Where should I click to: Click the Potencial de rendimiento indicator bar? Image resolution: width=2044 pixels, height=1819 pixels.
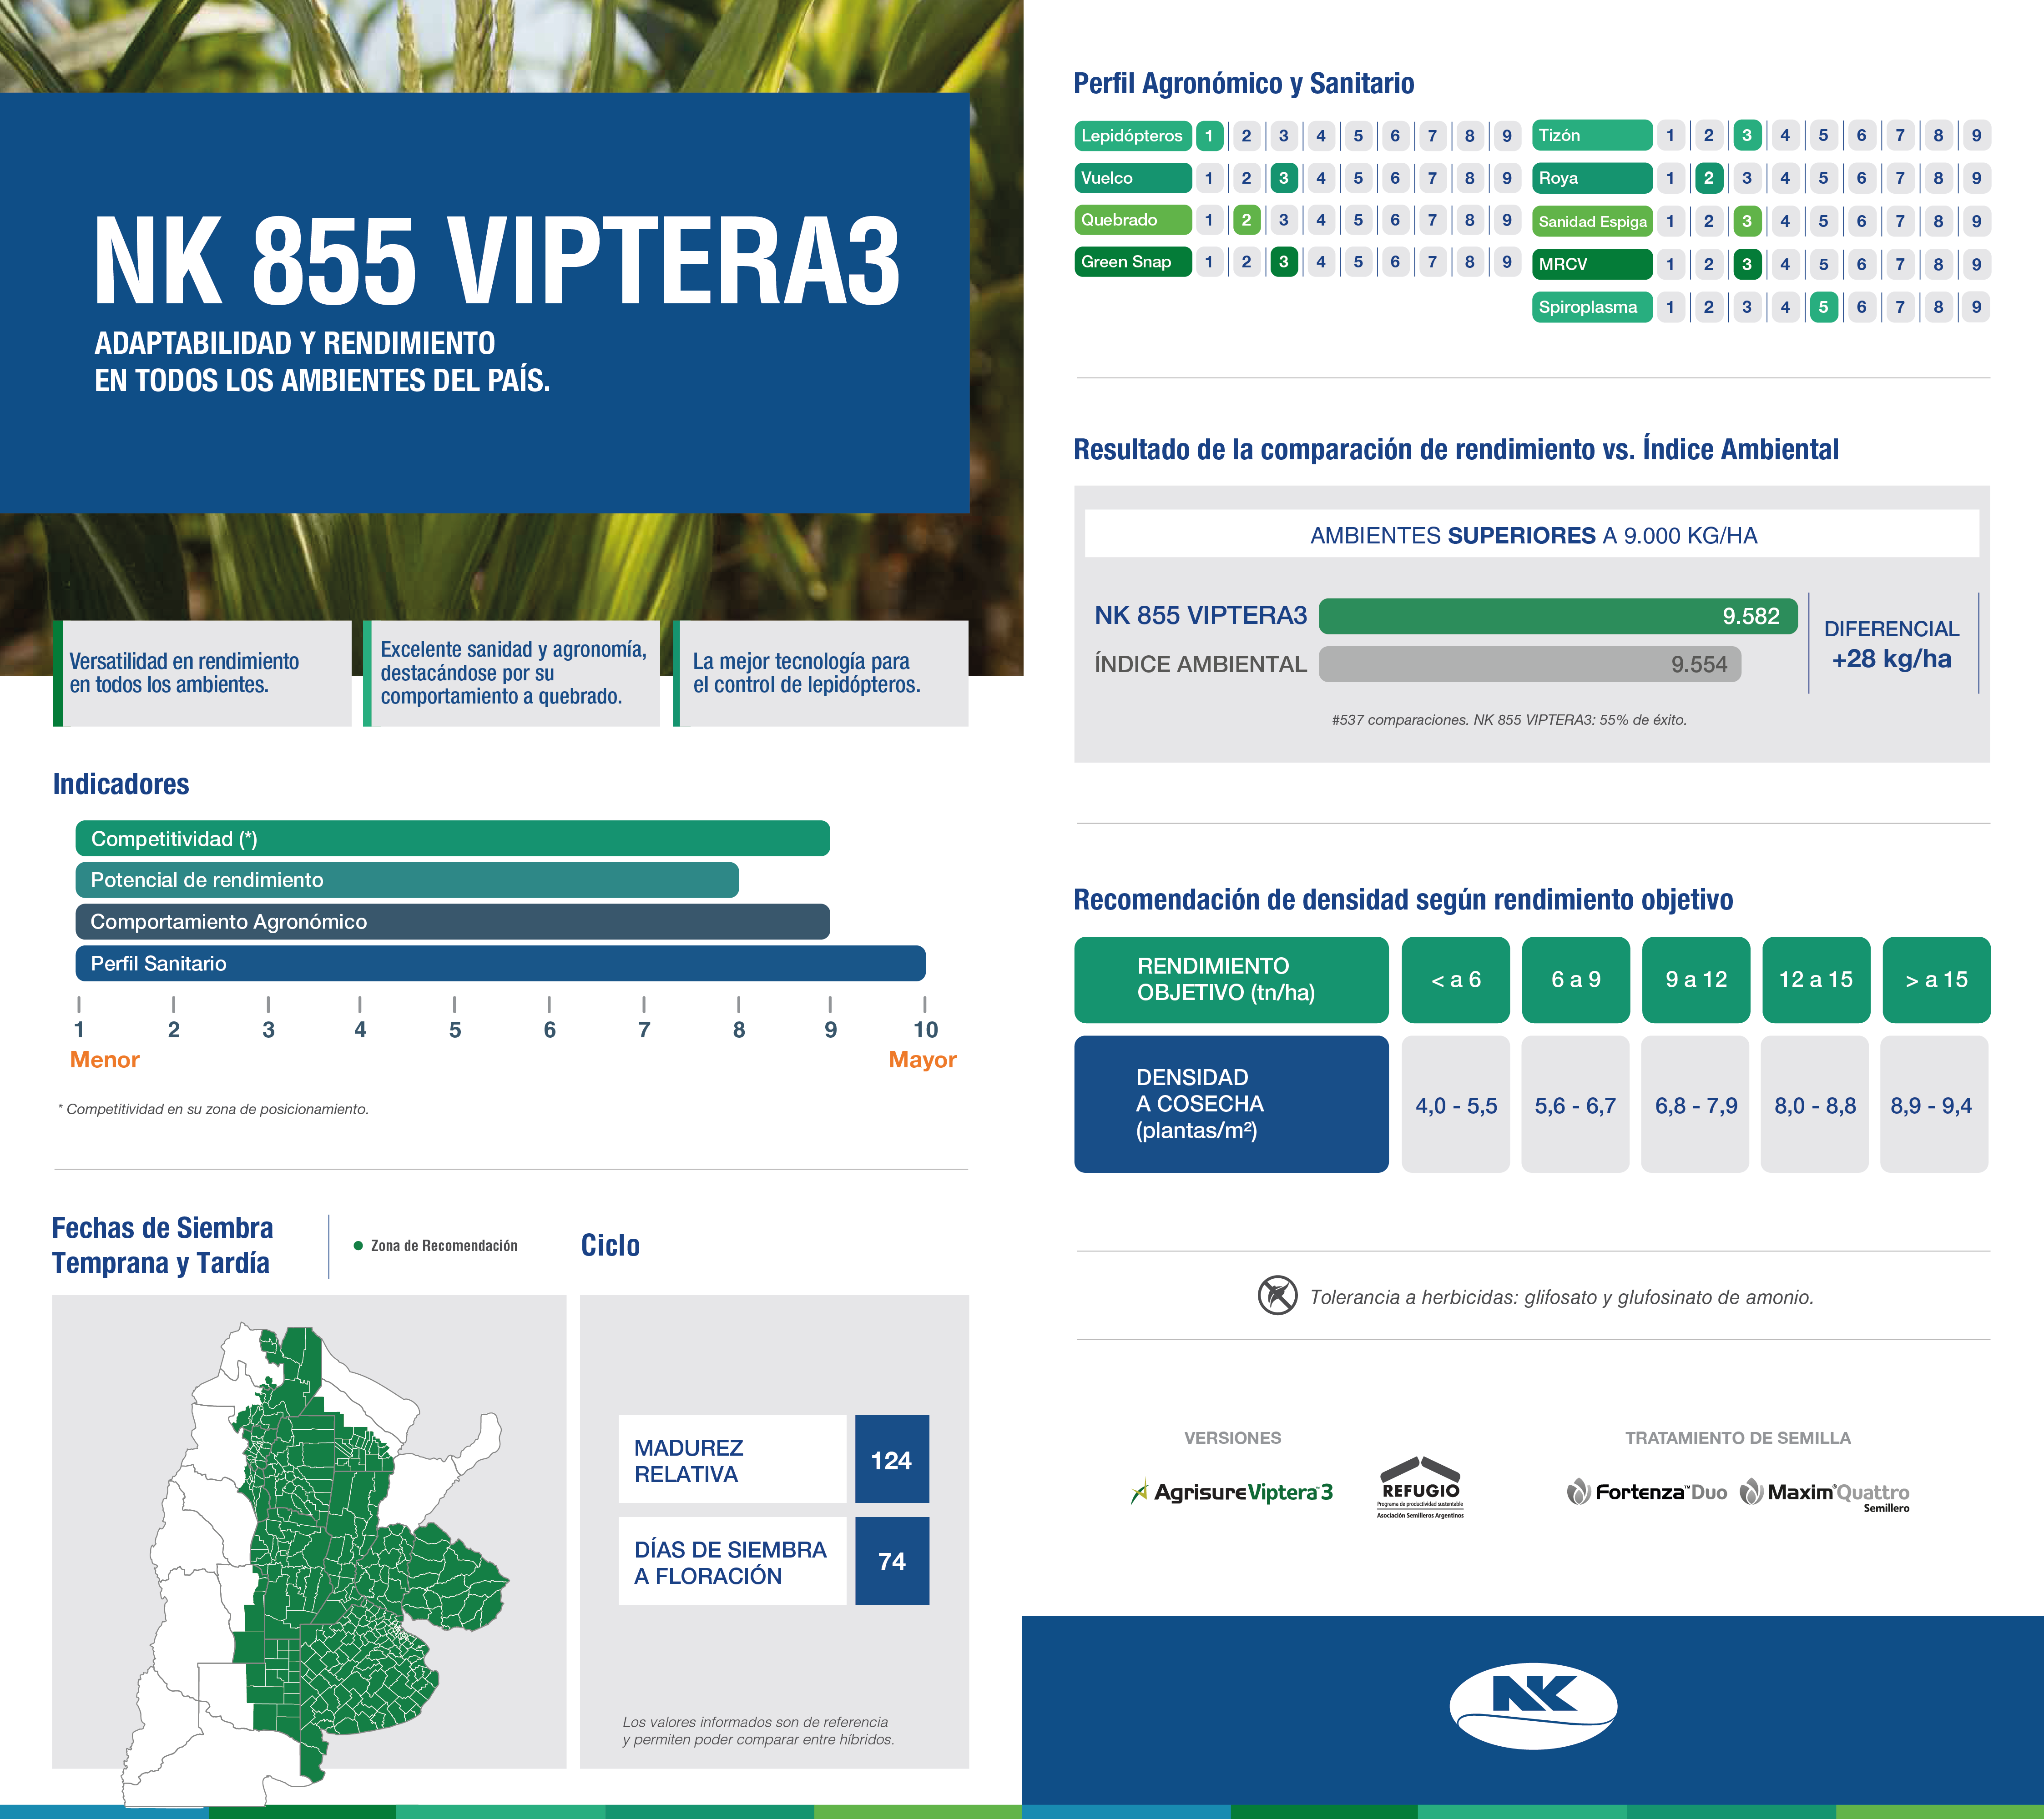click(407, 880)
